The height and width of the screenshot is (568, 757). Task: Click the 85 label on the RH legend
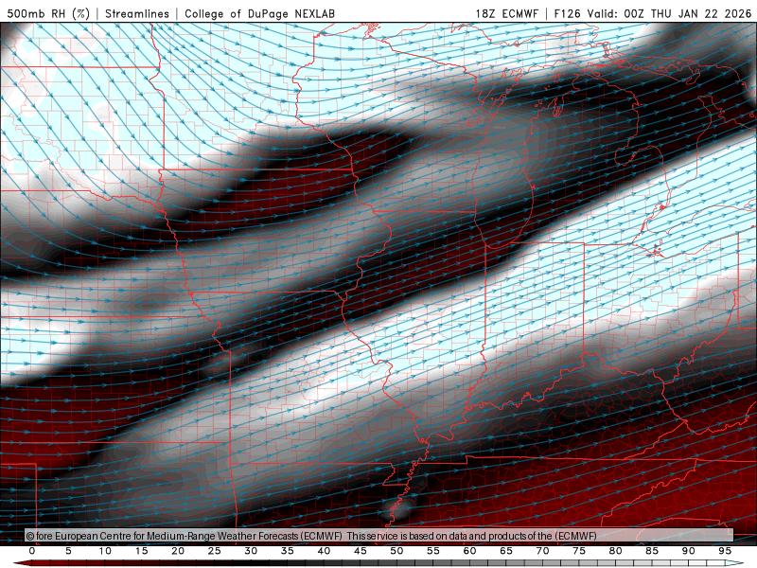click(x=652, y=551)
